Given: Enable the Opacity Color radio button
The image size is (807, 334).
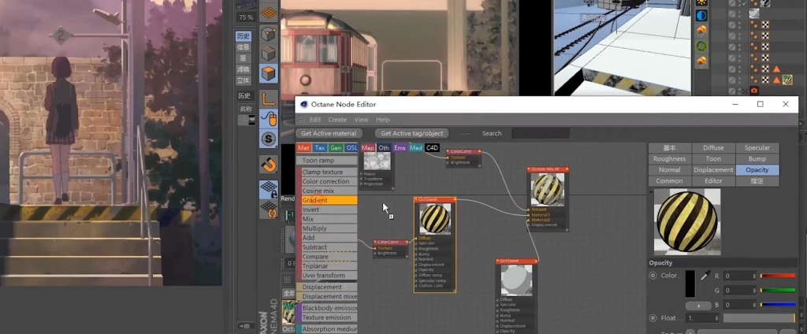Looking at the screenshot, I should 653,276.
